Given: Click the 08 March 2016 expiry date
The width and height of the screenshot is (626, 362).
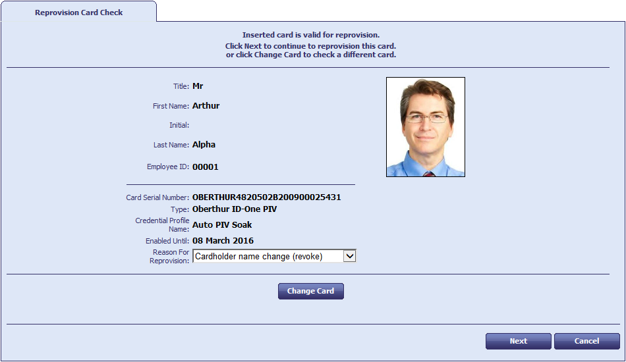Looking at the screenshot, I should (x=223, y=241).
